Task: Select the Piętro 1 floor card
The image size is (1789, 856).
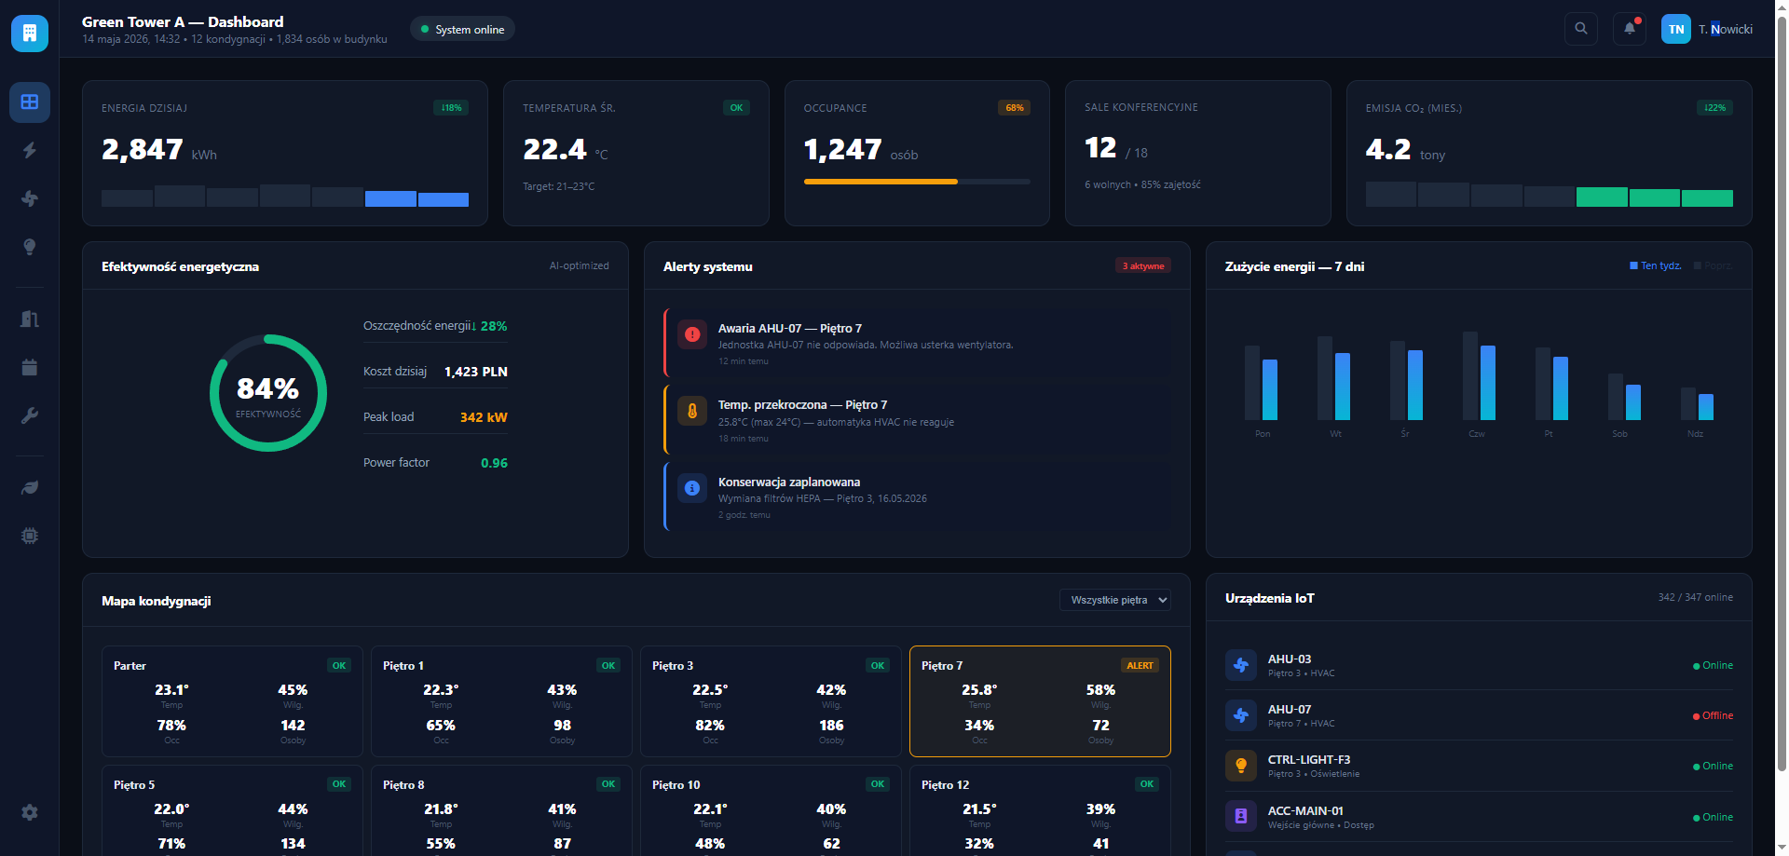Action: point(501,701)
